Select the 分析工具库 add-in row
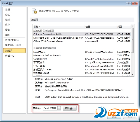 [x=82, y=66]
